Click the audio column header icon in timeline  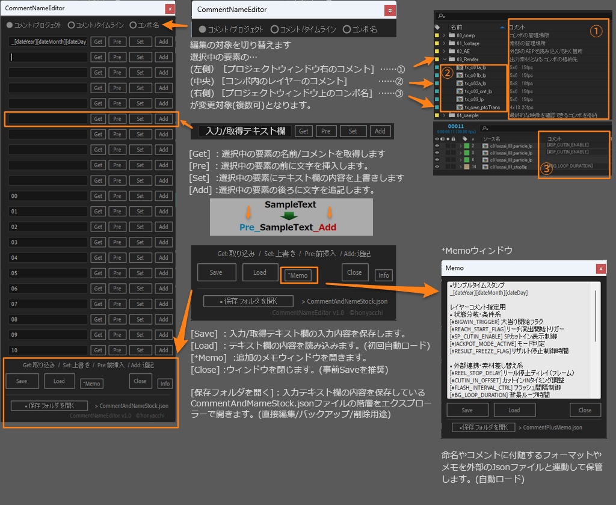(442, 139)
